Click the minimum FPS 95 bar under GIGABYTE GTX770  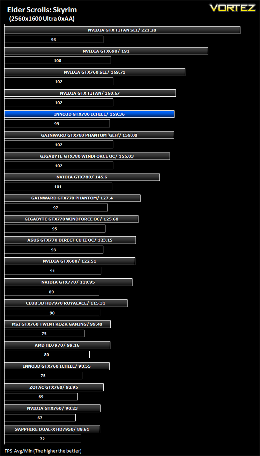pos(55,229)
